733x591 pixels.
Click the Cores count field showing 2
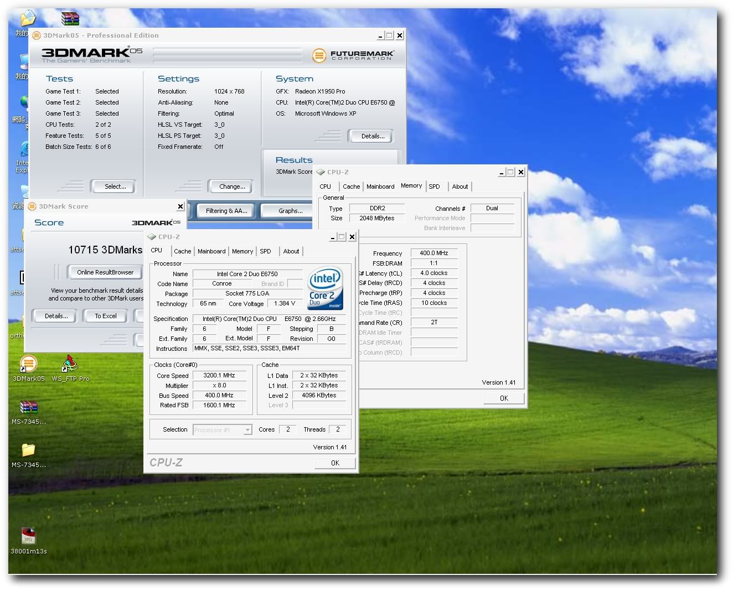(x=288, y=429)
